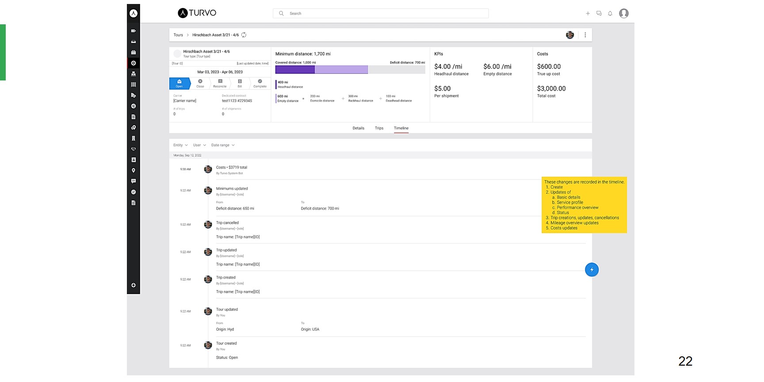Viewport: 764px width, 382px height.
Task: Click the blue lightning quick-action button
Action: pyautogui.click(x=592, y=270)
